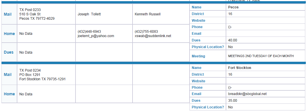This screenshot has height=111, width=307.
Task: Click the Website label under Fort Stockton
Action: (x=198, y=81)
